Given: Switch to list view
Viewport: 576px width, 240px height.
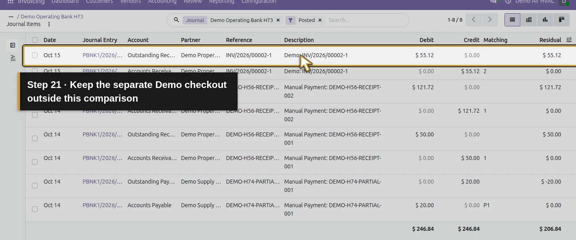Looking at the screenshot, I should click(x=512, y=20).
